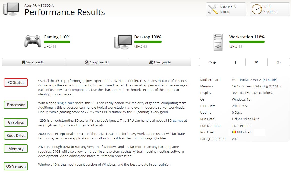Click the Belgian flag icon next to BEL-User

(234, 132)
